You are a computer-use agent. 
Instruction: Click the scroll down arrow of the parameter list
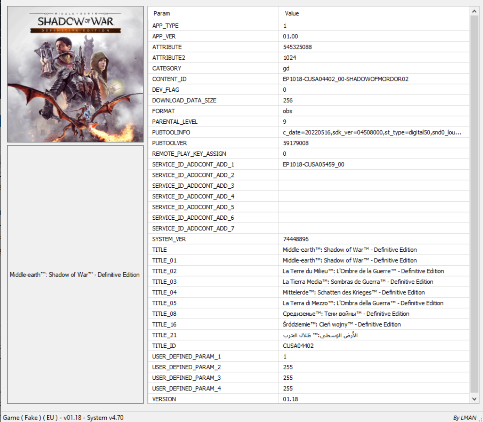click(x=474, y=399)
